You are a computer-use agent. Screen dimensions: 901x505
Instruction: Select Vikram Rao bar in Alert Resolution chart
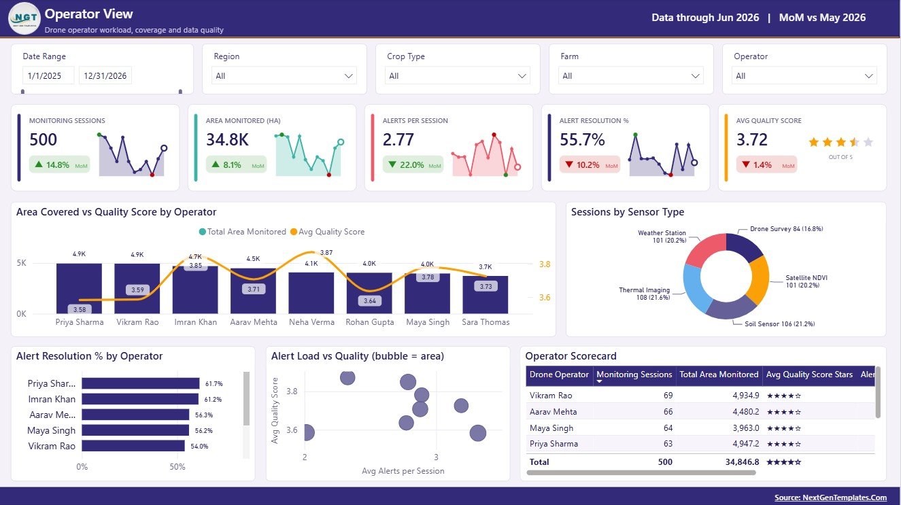click(133, 446)
